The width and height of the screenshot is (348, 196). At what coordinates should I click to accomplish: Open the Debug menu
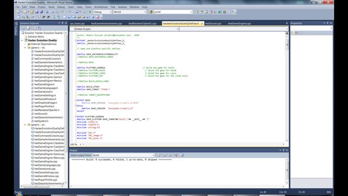(61, 7)
